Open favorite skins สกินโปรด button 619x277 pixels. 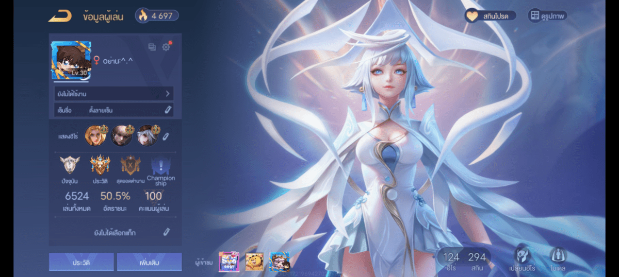[x=490, y=16]
